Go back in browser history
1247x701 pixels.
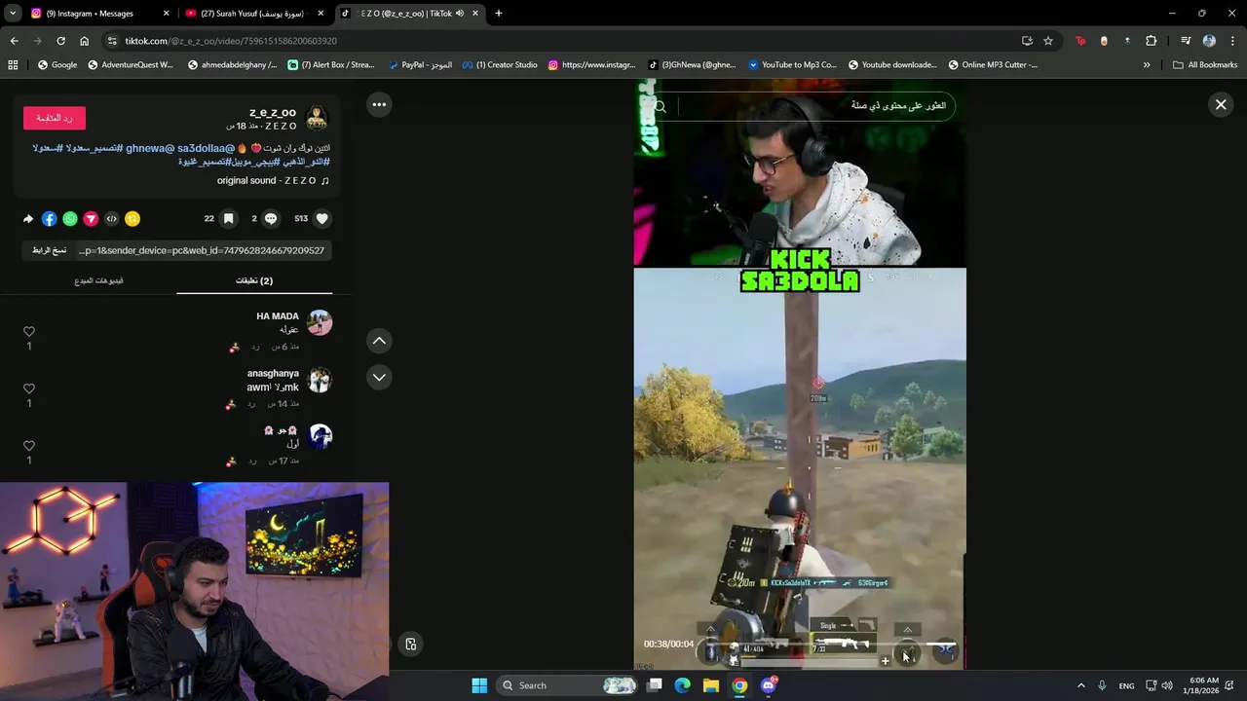tap(14, 41)
